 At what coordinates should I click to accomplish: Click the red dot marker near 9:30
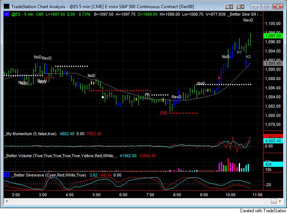point(219,78)
